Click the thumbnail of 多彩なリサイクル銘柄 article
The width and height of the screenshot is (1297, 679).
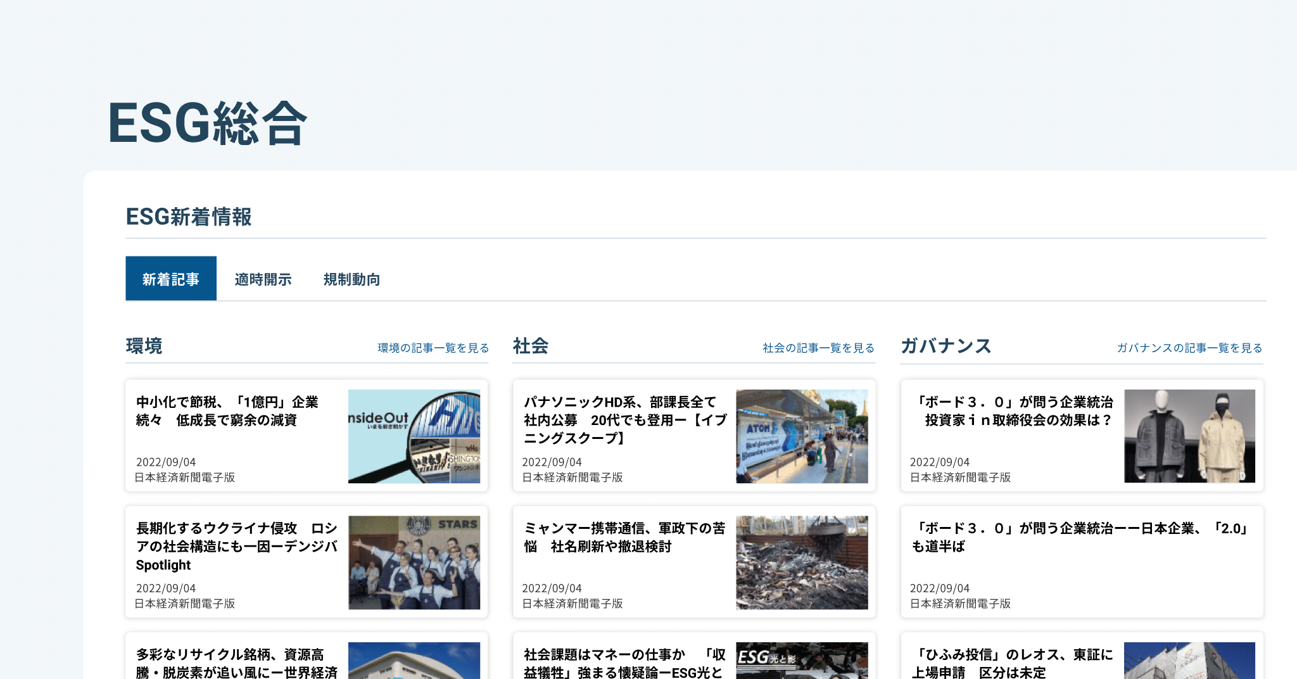point(414,661)
